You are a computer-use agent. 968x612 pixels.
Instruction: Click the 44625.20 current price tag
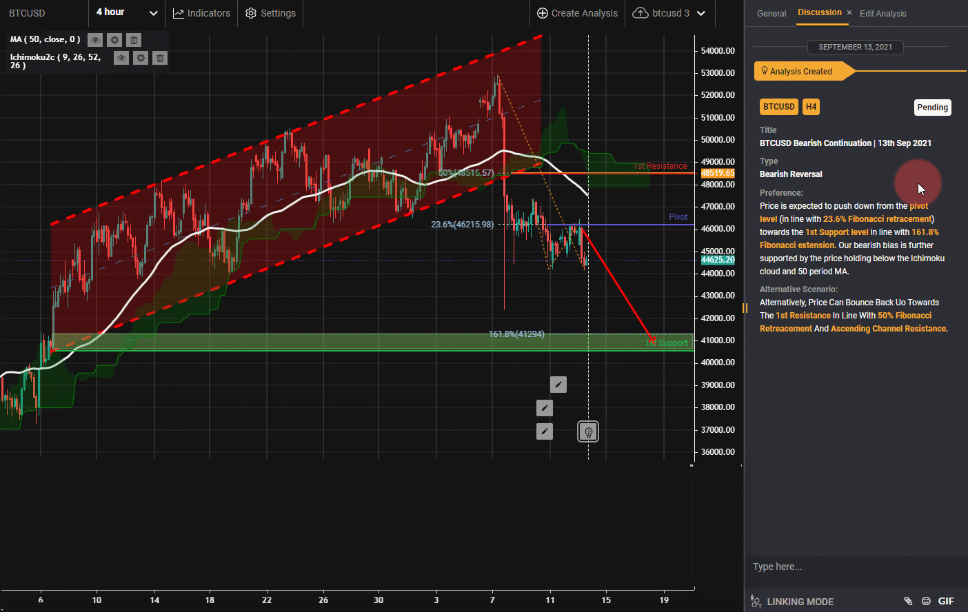point(718,260)
